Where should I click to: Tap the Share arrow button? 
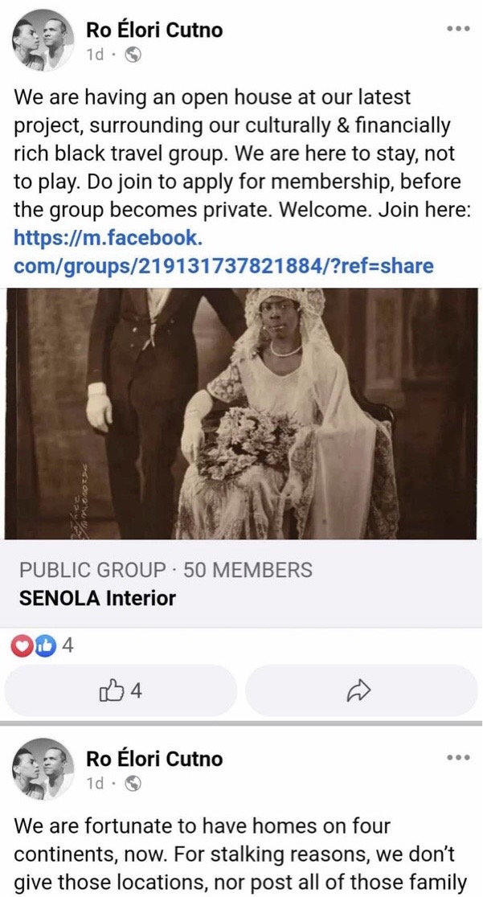[x=361, y=690]
